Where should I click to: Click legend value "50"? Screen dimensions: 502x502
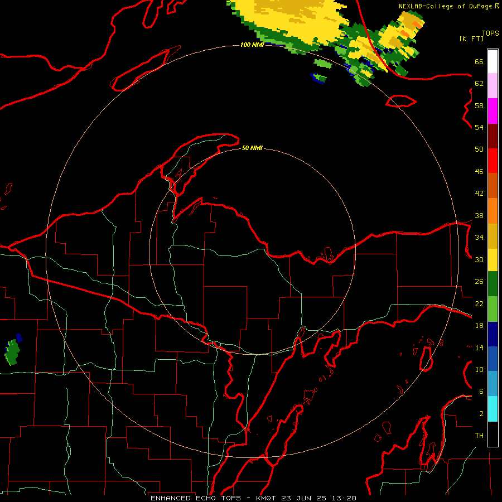479,149
